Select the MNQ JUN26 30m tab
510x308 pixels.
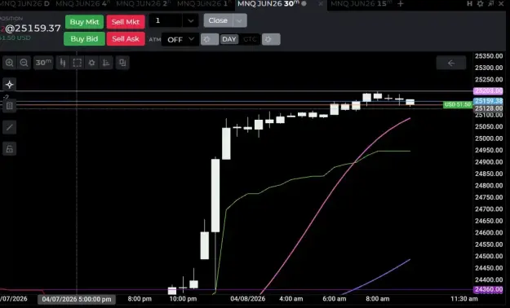click(x=268, y=4)
